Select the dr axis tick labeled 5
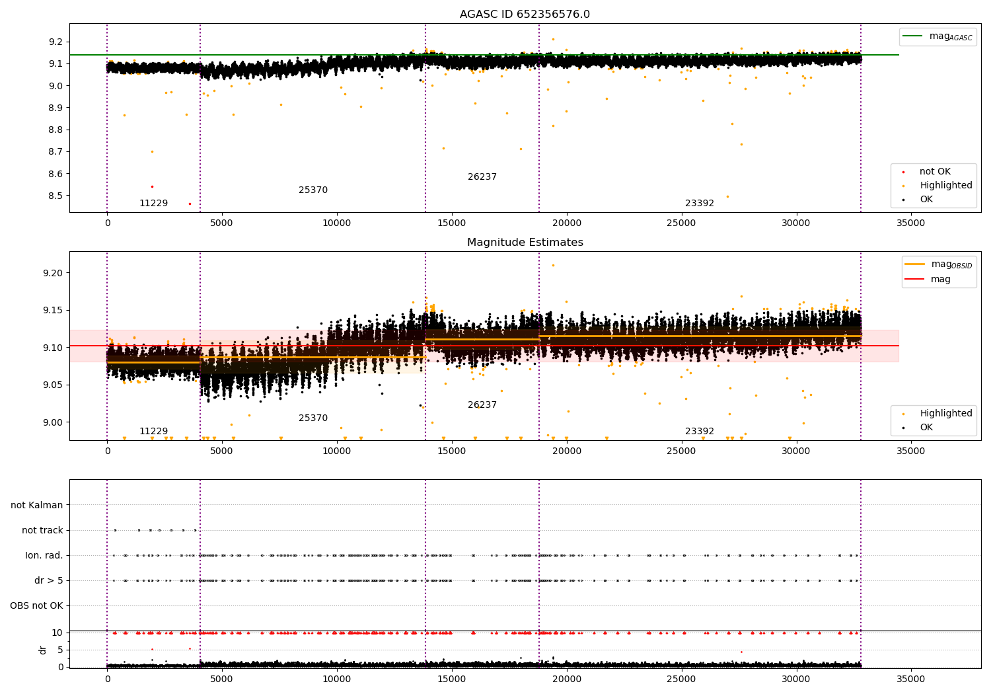 60,650
